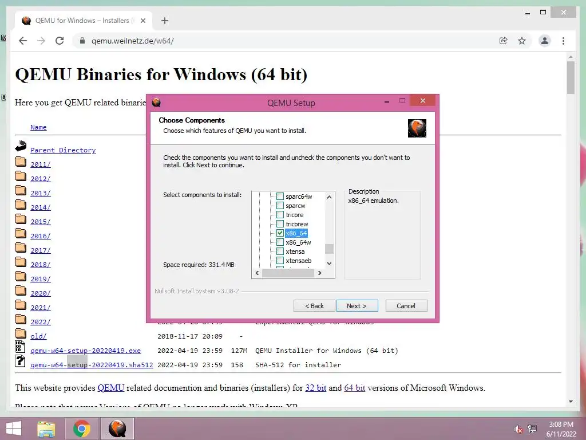Follow the QEMU link in page footer
Screen dimensions: 586x440
[111, 388]
